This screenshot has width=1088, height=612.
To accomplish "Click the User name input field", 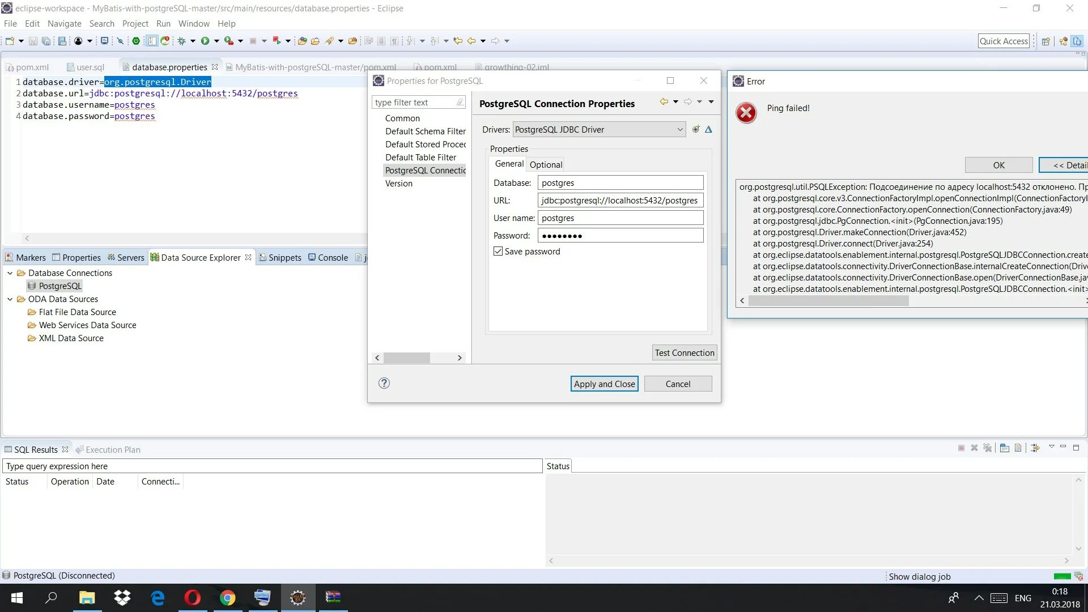I will click(620, 218).
